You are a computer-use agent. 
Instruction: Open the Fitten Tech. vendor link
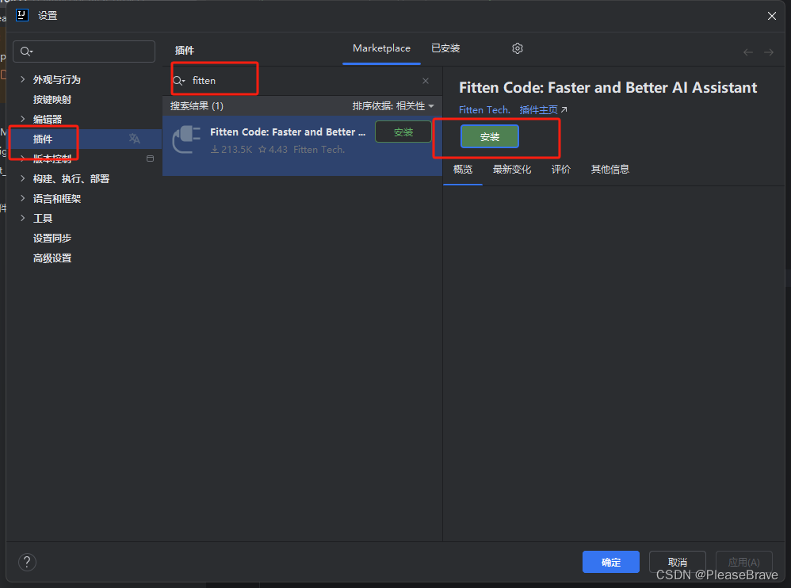[484, 110]
